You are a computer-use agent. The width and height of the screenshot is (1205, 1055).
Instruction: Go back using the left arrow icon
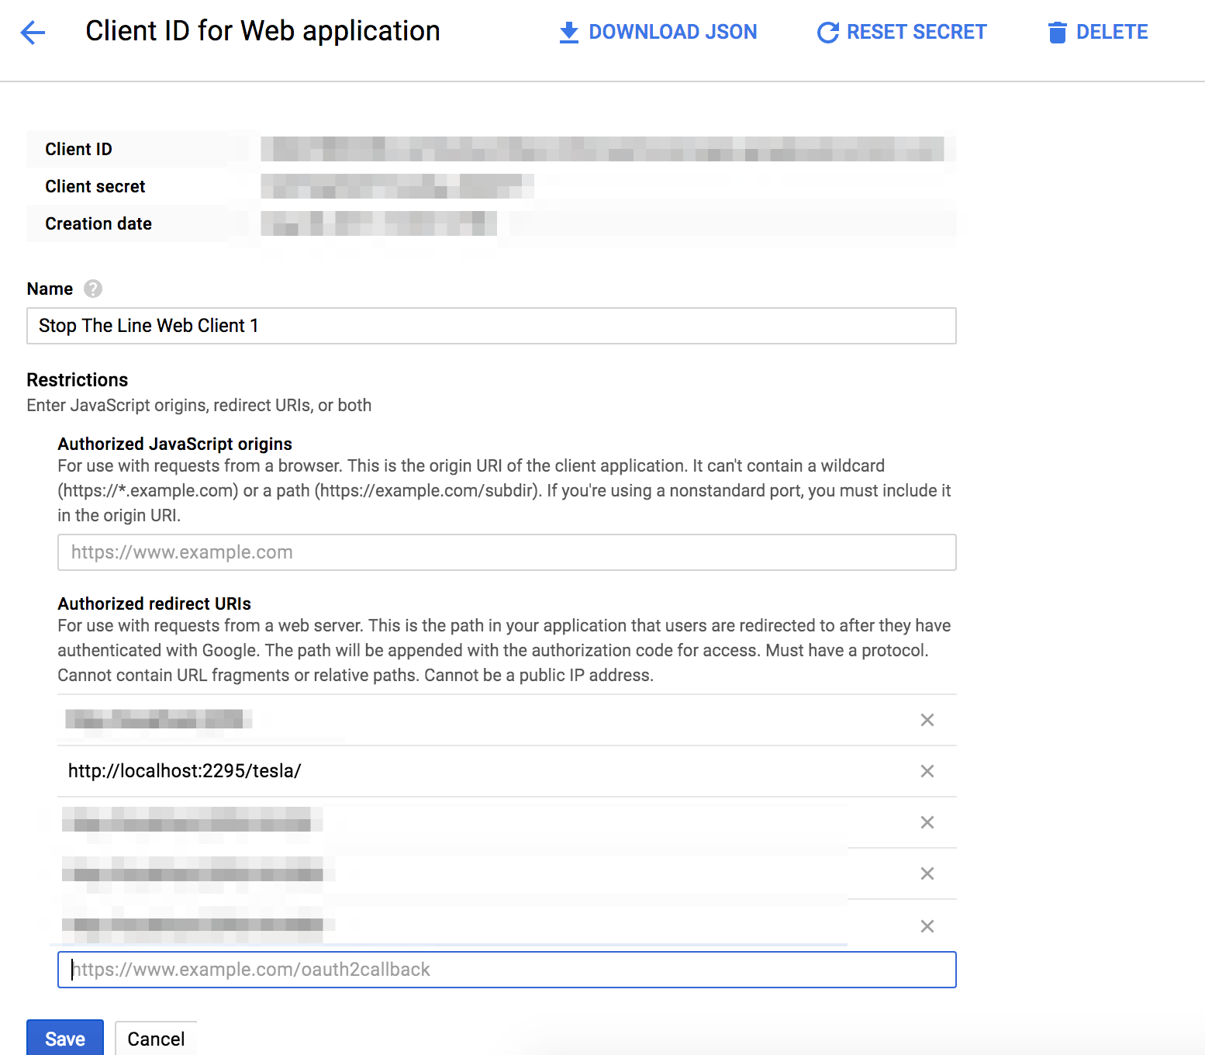tap(33, 33)
